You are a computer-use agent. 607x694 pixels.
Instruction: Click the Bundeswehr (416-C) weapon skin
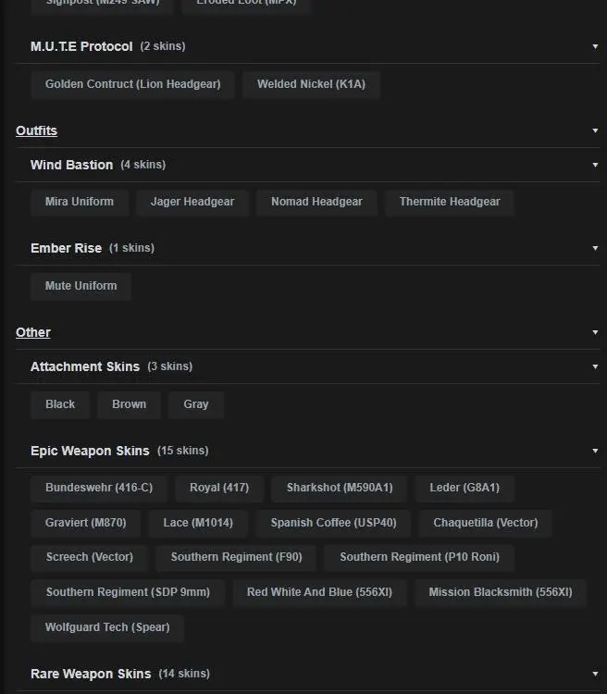99,488
